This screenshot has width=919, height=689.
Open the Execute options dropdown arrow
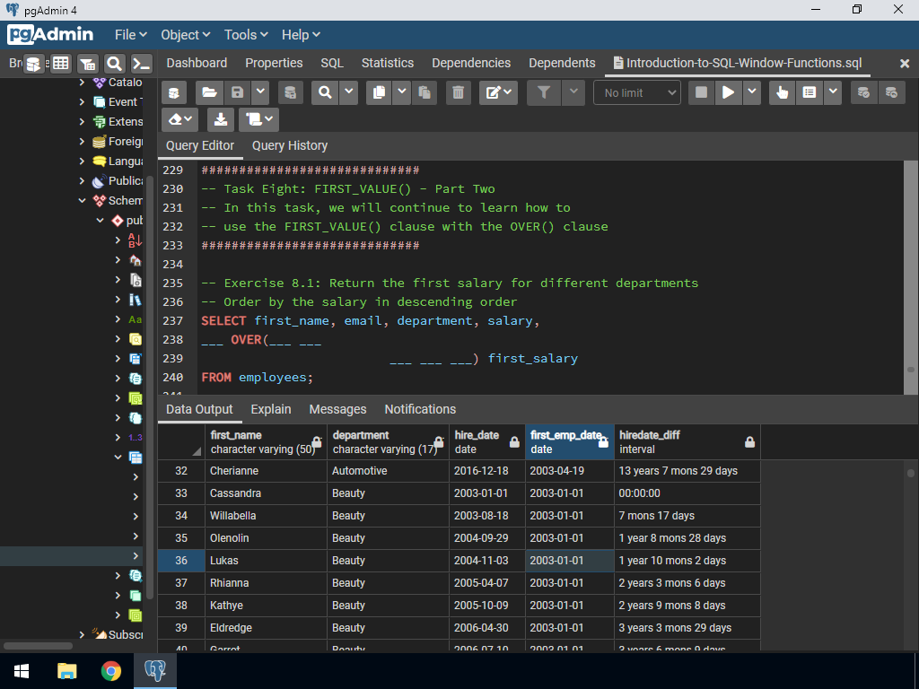coord(751,92)
